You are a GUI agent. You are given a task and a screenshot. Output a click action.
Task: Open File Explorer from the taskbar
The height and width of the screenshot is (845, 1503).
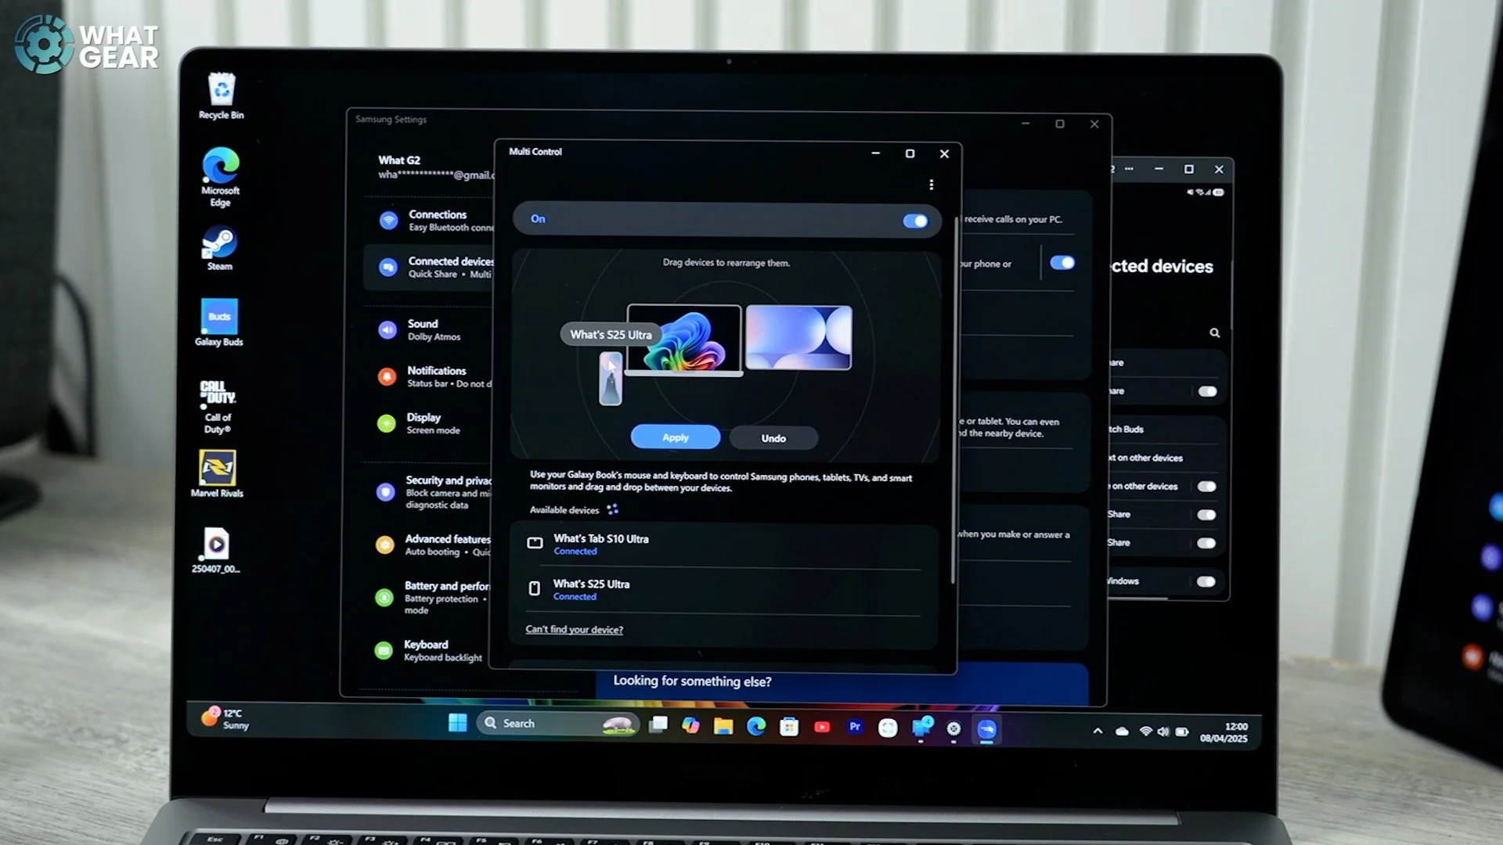723,728
